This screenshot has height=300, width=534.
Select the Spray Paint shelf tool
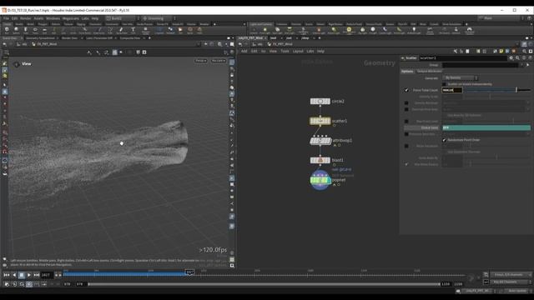click(121, 31)
